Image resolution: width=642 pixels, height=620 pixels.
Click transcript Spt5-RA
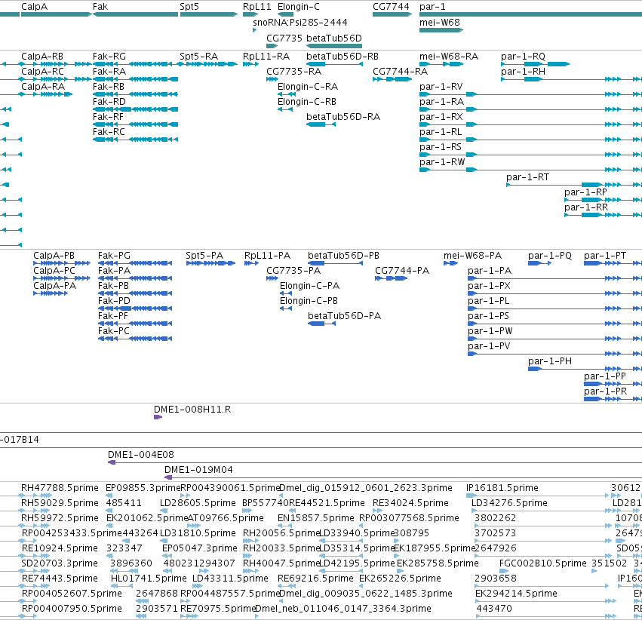pyautogui.click(x=209, y=64)
